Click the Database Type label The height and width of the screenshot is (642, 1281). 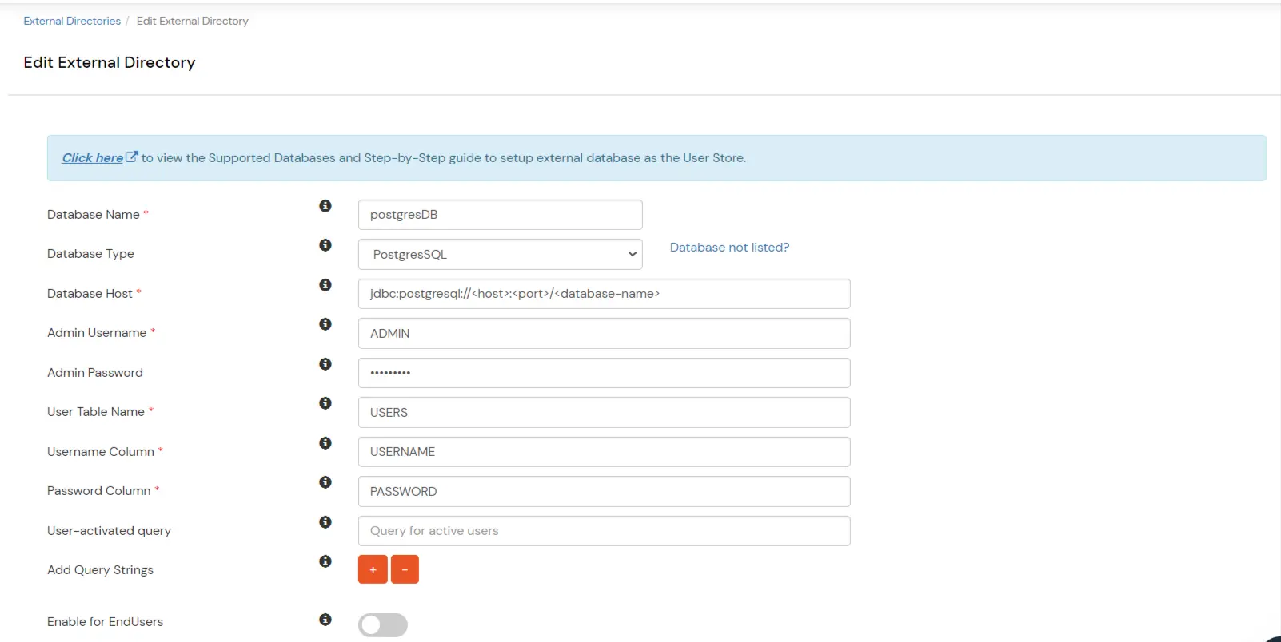(90, 254)
